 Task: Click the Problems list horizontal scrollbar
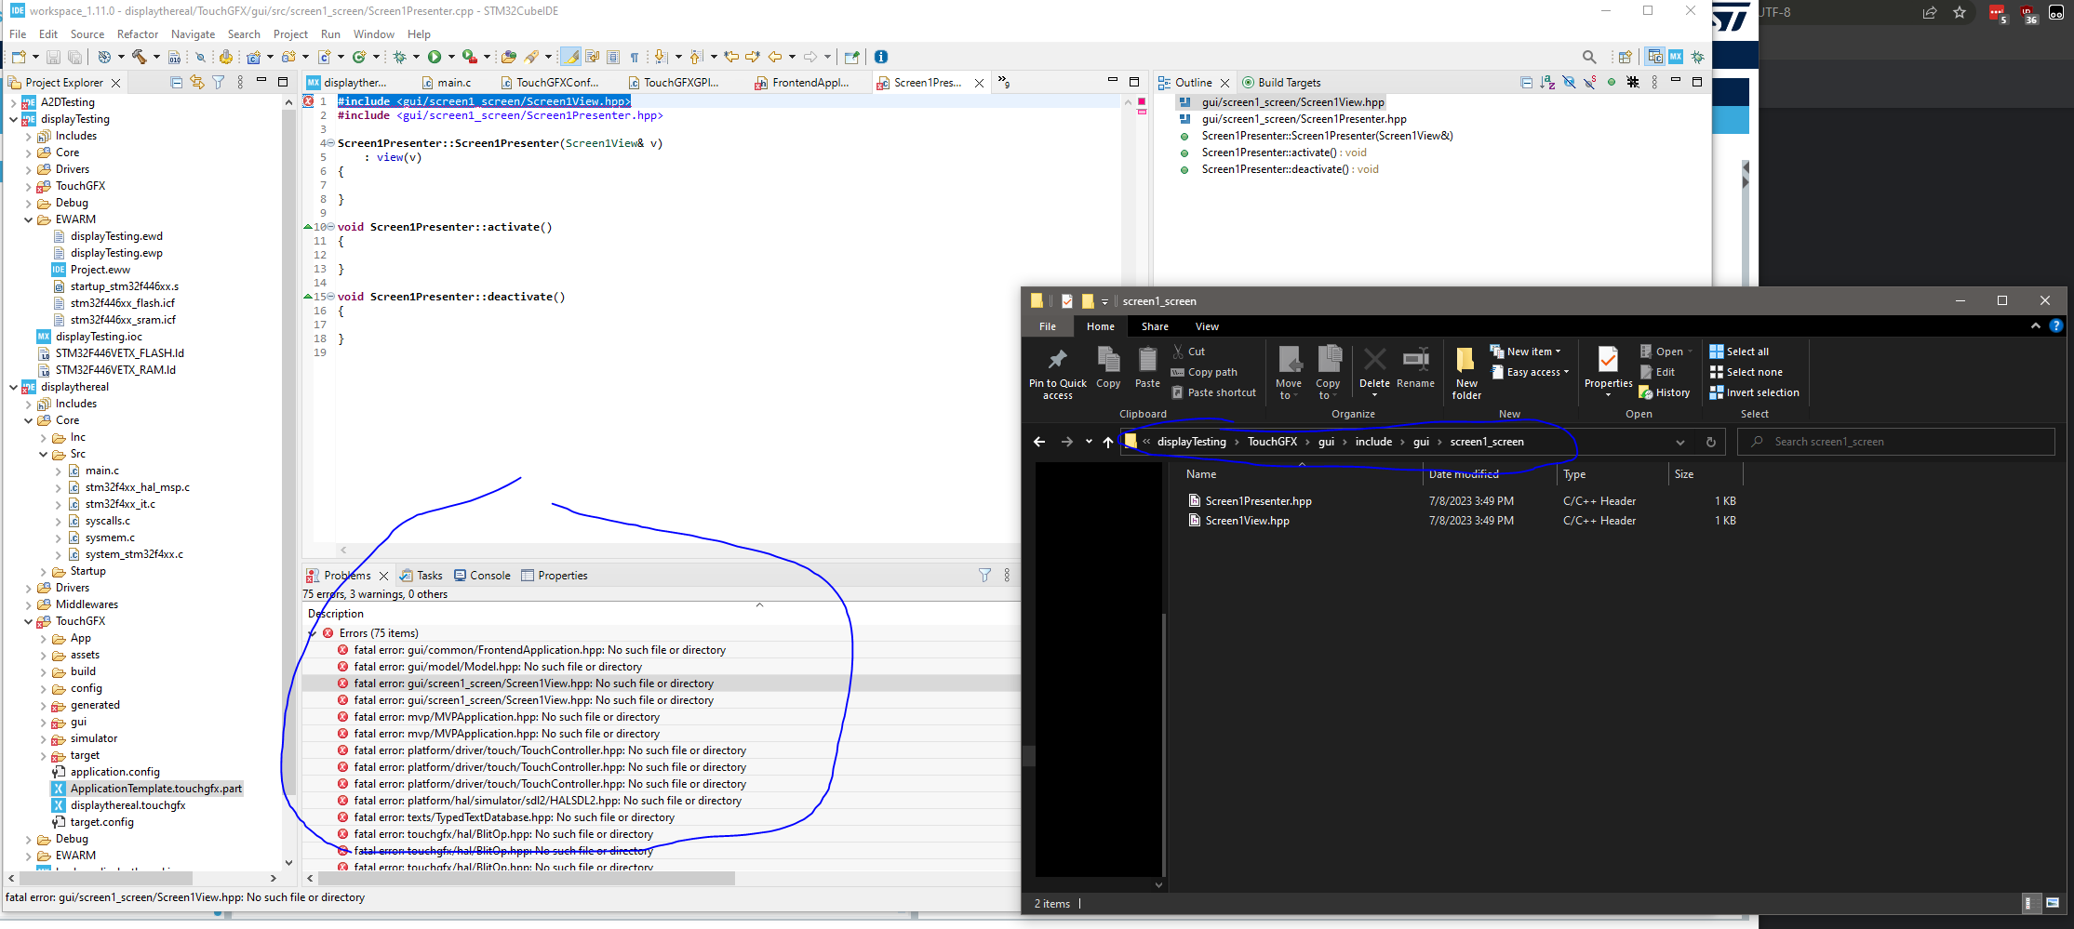tap(526, 879)
